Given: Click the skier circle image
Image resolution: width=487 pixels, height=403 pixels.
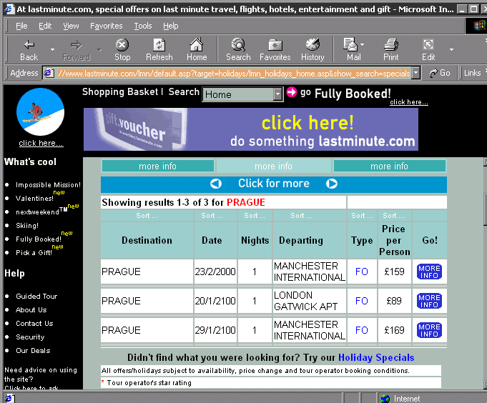Looking at the screenshot, I should tap(40, 112).
